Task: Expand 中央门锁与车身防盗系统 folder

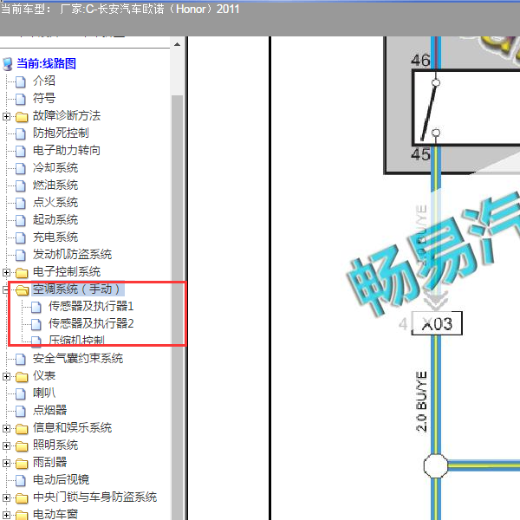Action: click(x=6, y=497)
